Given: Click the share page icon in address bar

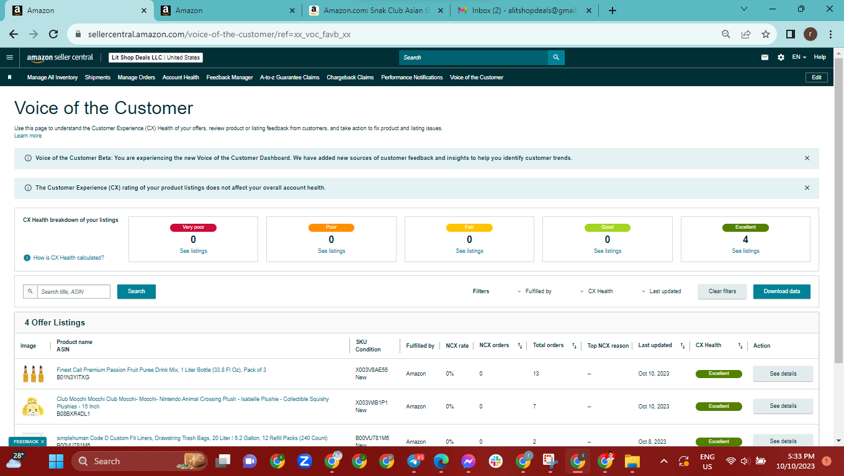Looking at the screenshot, I should 746,34.
